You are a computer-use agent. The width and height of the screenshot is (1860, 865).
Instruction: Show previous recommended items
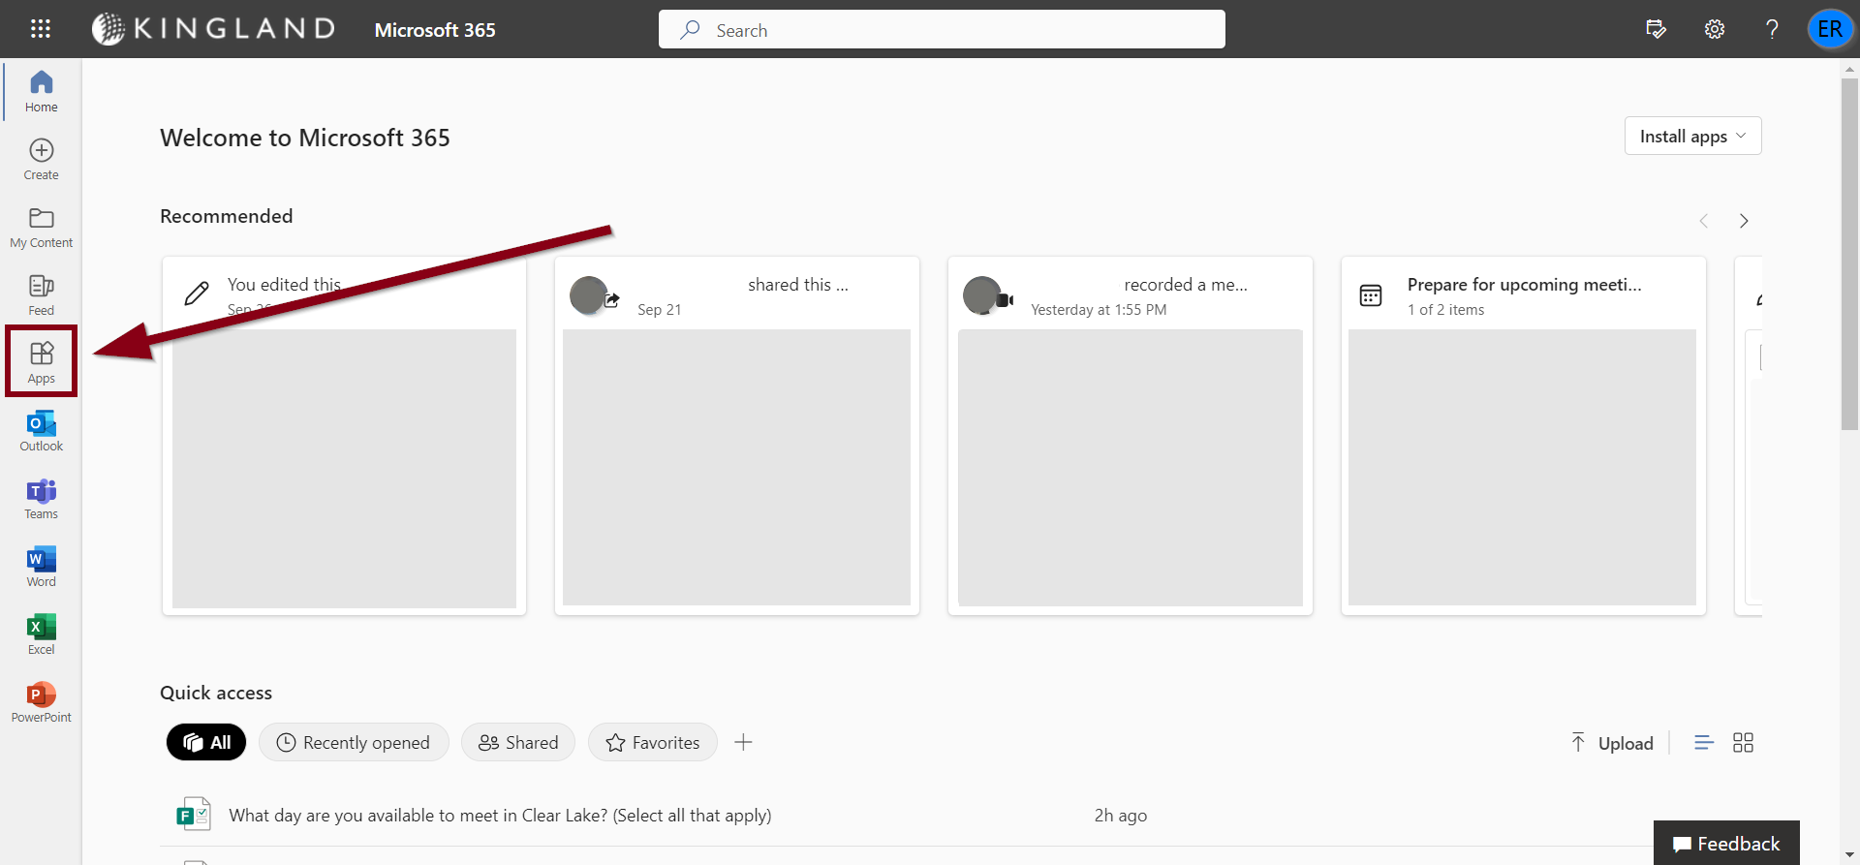(1704, 221)
